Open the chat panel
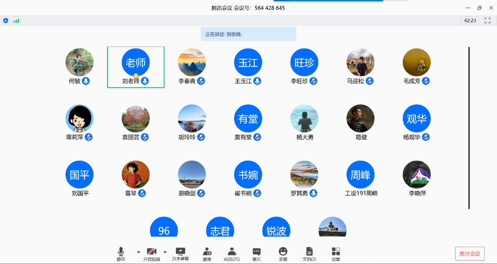The image size is (497, 264). [x=257, y=253]
